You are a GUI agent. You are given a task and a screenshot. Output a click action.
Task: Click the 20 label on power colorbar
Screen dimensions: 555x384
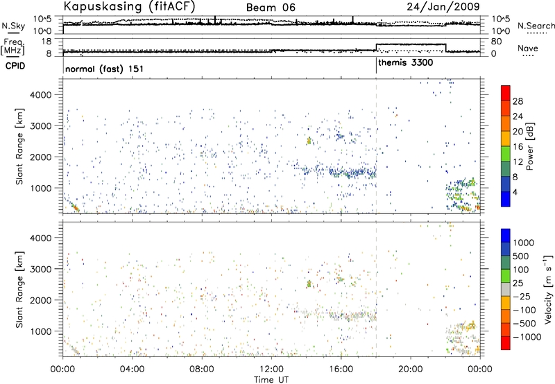point(518,132)
